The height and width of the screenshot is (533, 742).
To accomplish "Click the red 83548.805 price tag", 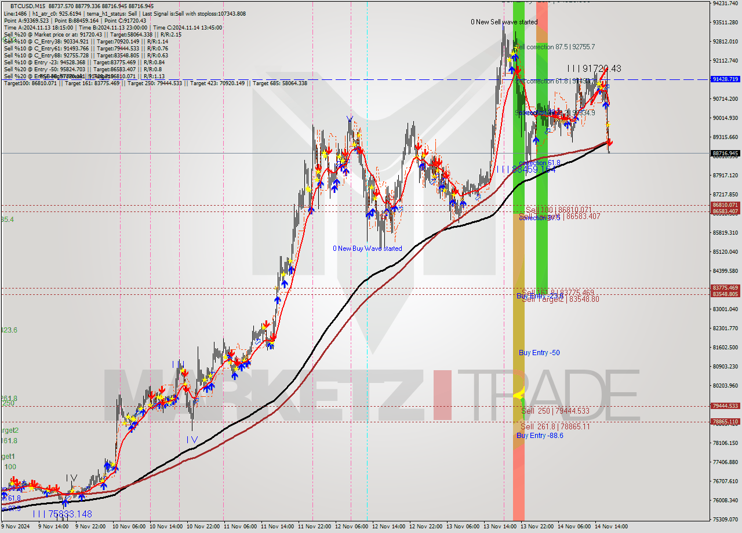I will pos(725,294).
